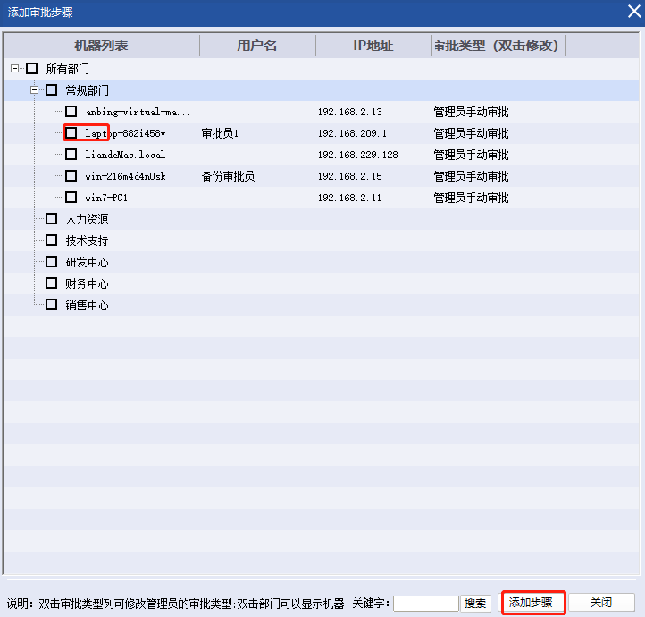Image resolution: width=645 pixels, height=617 pixels.
Task: Click 管理员手动审批 in win7-PC1 row
Action: 472,198
